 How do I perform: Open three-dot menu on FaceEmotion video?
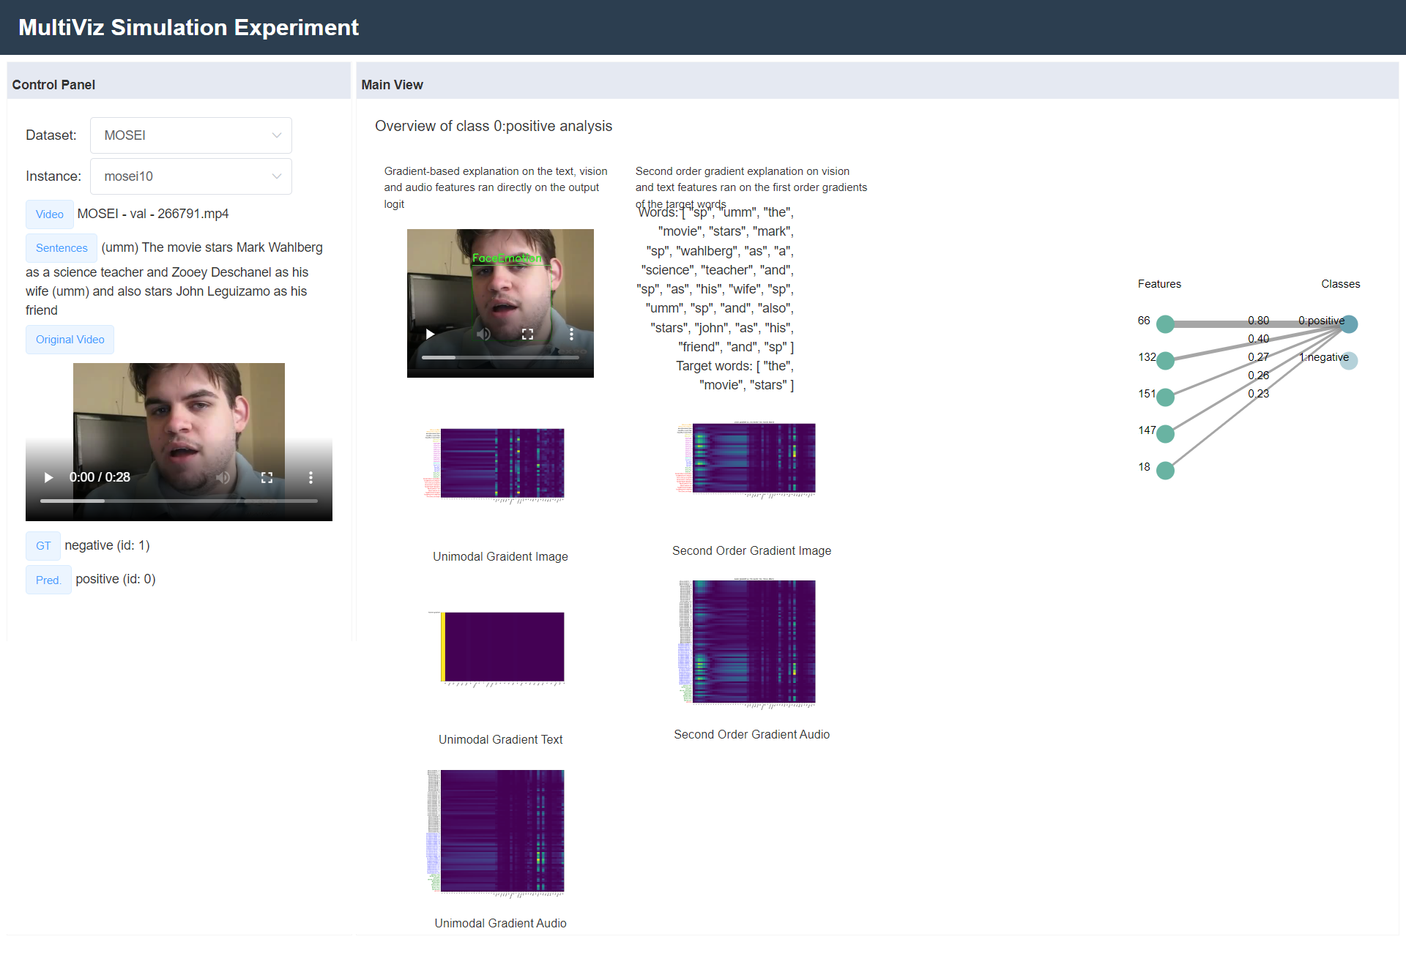571,334
